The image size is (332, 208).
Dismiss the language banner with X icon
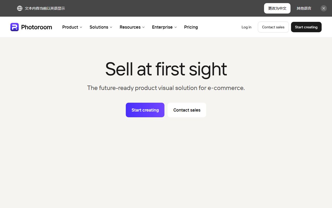click(x=324, y=8)
